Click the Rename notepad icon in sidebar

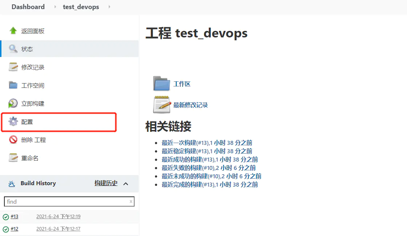pos(13,158)
